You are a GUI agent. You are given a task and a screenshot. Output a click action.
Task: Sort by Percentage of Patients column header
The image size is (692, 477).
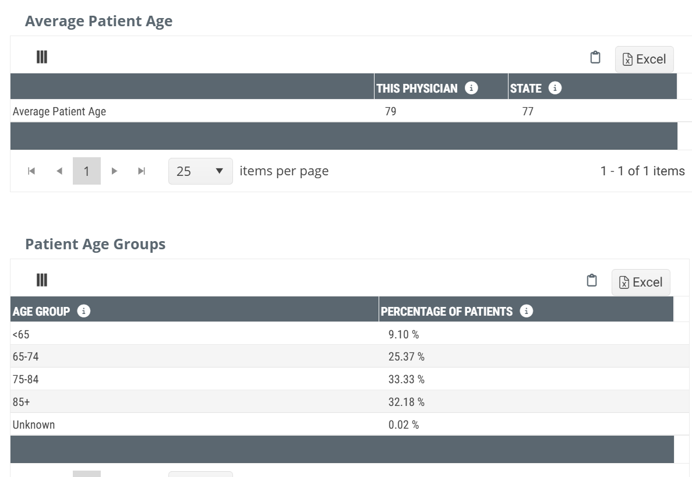tap(446, 311)
